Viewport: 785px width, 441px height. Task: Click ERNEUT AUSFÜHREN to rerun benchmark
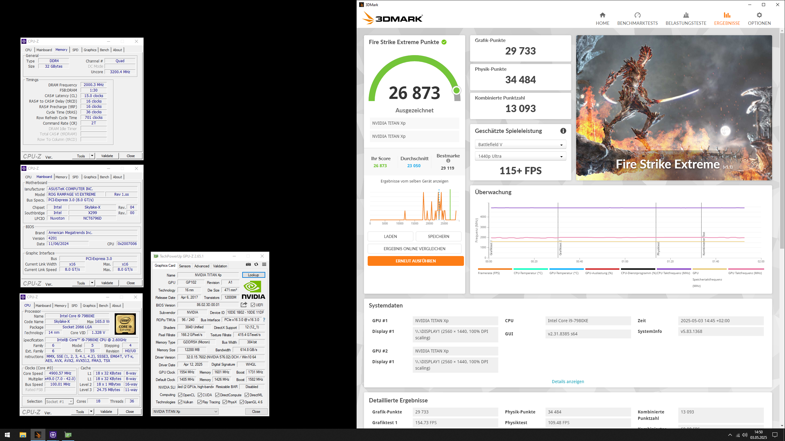coord(415,261)
